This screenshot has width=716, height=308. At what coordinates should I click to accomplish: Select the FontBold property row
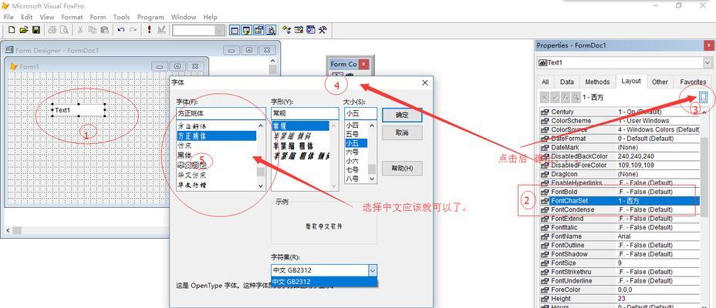point(620,192)
